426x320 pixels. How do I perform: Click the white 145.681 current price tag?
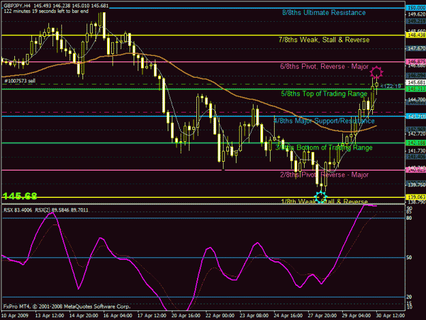coord(416,82)
